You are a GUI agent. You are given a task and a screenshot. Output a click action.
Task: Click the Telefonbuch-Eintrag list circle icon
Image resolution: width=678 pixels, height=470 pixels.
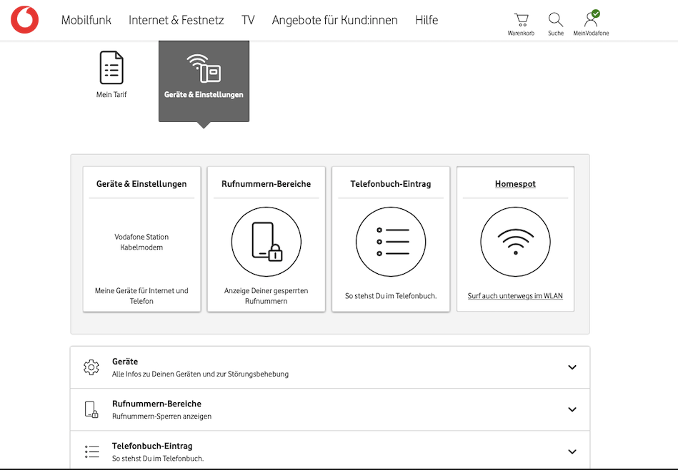click(391, 242)
